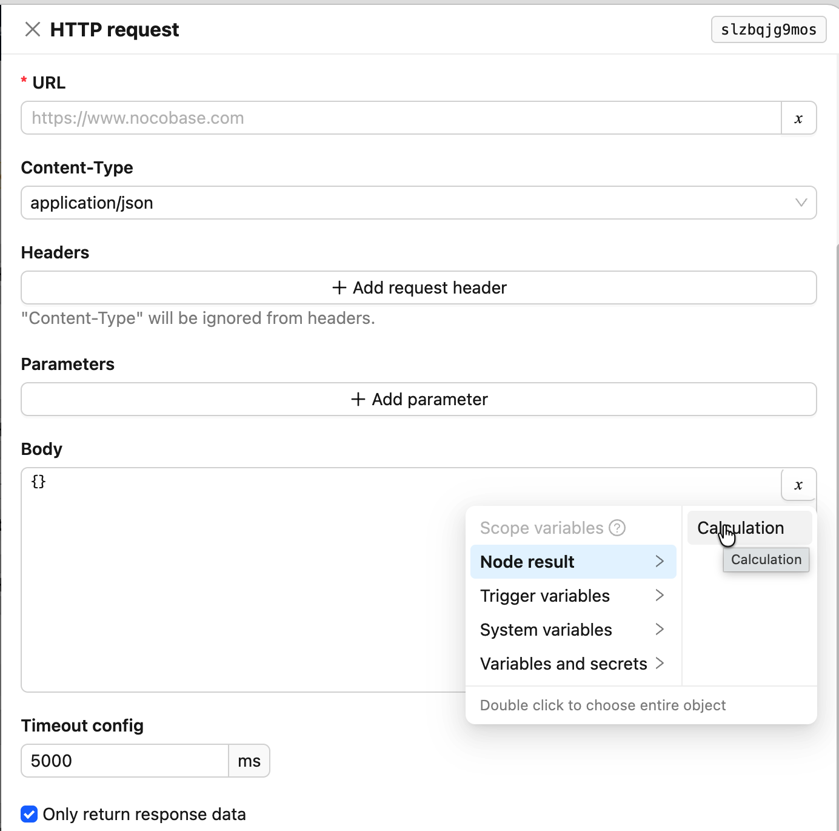The image size is (839, 831).
Task: Click the Body field label
Action: [x=42, y=449]
